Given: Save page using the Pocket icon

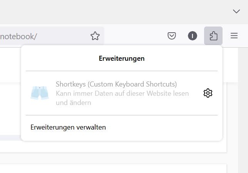Looking at the screenshot, I should [172, 36].
